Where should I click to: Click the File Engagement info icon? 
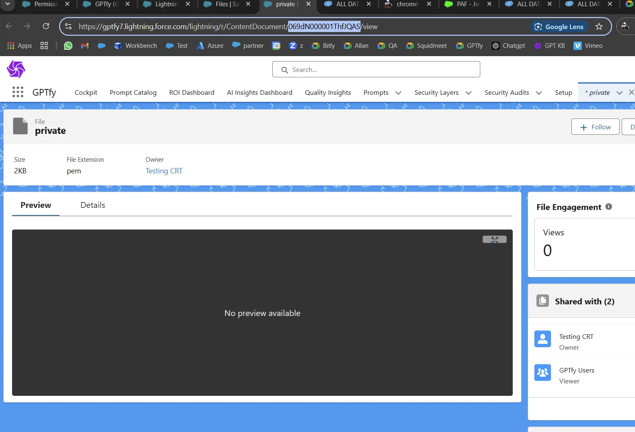click(x=608, y=207)
